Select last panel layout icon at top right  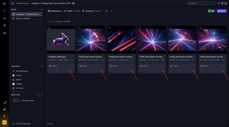click(x=226, y=3)
